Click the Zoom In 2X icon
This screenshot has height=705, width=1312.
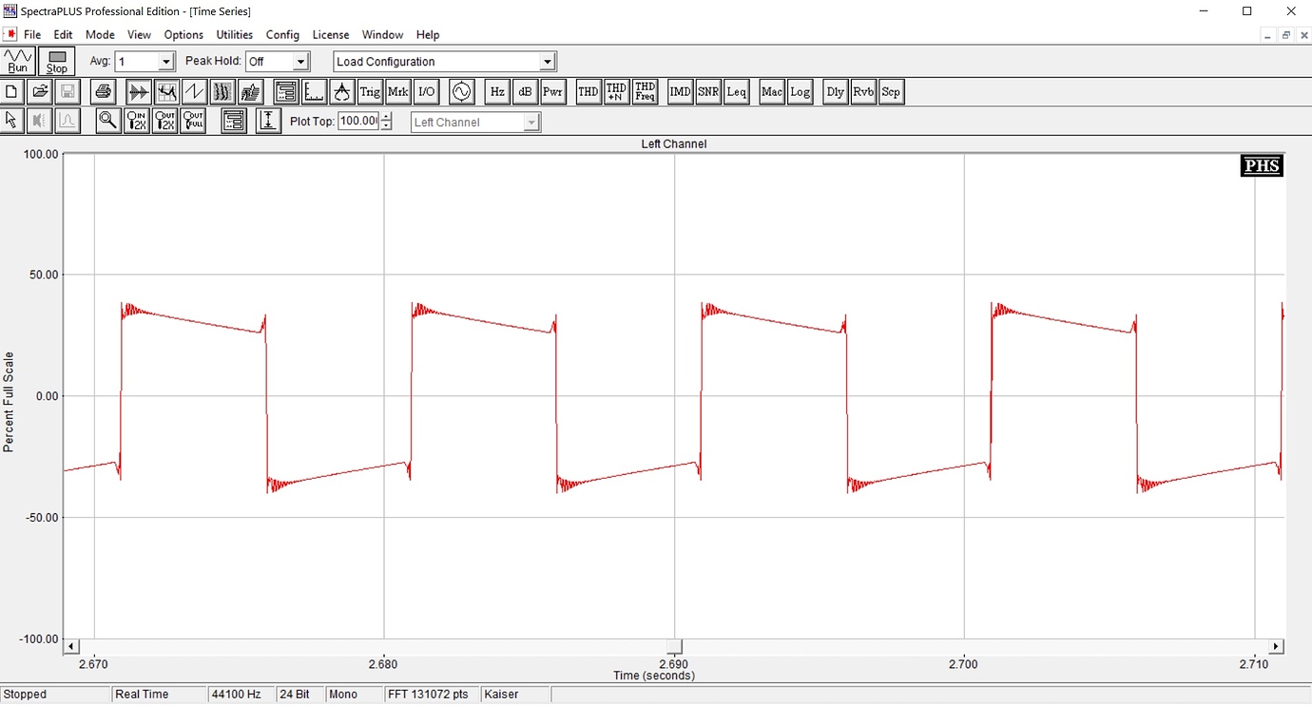[137, 121]
